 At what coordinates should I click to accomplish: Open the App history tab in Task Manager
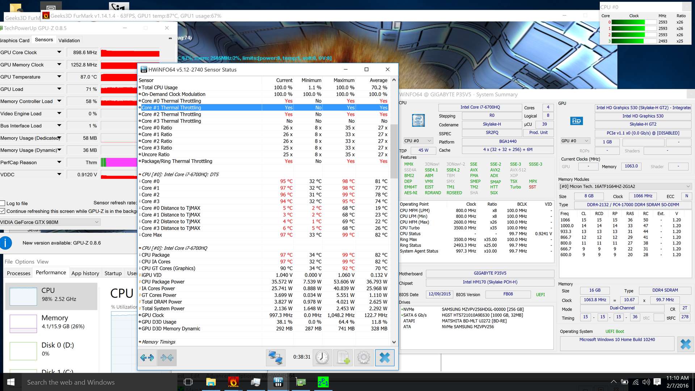(x=85, y=273)
